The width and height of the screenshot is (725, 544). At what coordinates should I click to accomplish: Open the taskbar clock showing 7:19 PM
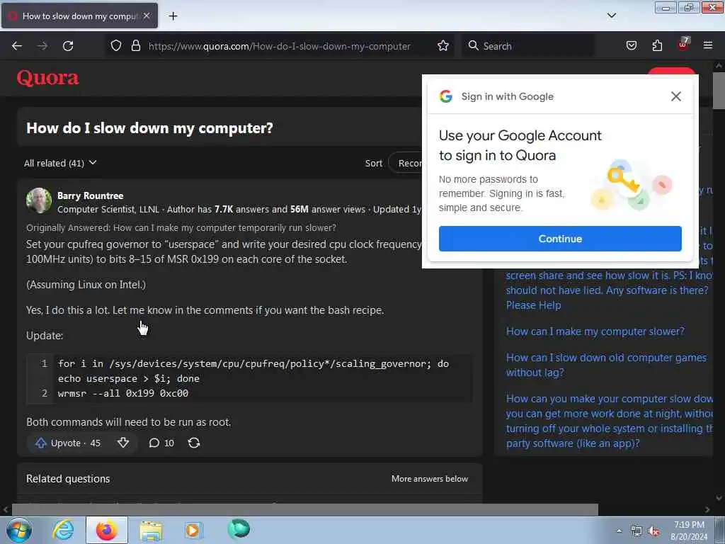click(689, 531)
